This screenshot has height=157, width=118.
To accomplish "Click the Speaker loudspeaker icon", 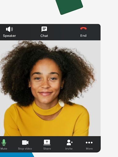I will point(9,29).
